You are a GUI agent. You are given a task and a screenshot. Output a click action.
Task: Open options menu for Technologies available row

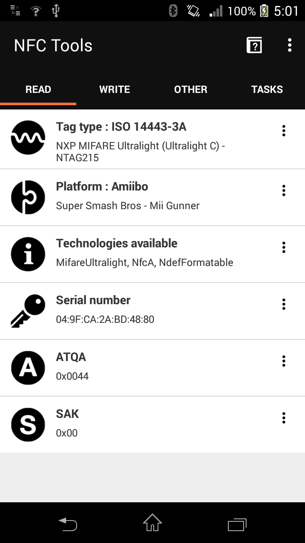pyautogui.click(x=284, y=247)
